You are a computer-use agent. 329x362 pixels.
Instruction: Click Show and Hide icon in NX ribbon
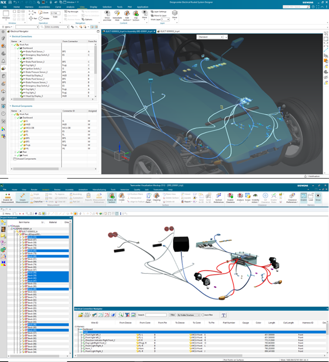tap(107, 16)
